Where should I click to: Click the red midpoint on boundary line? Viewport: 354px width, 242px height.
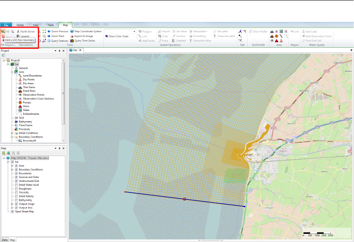pyautogui.click(x=185, y=199)
